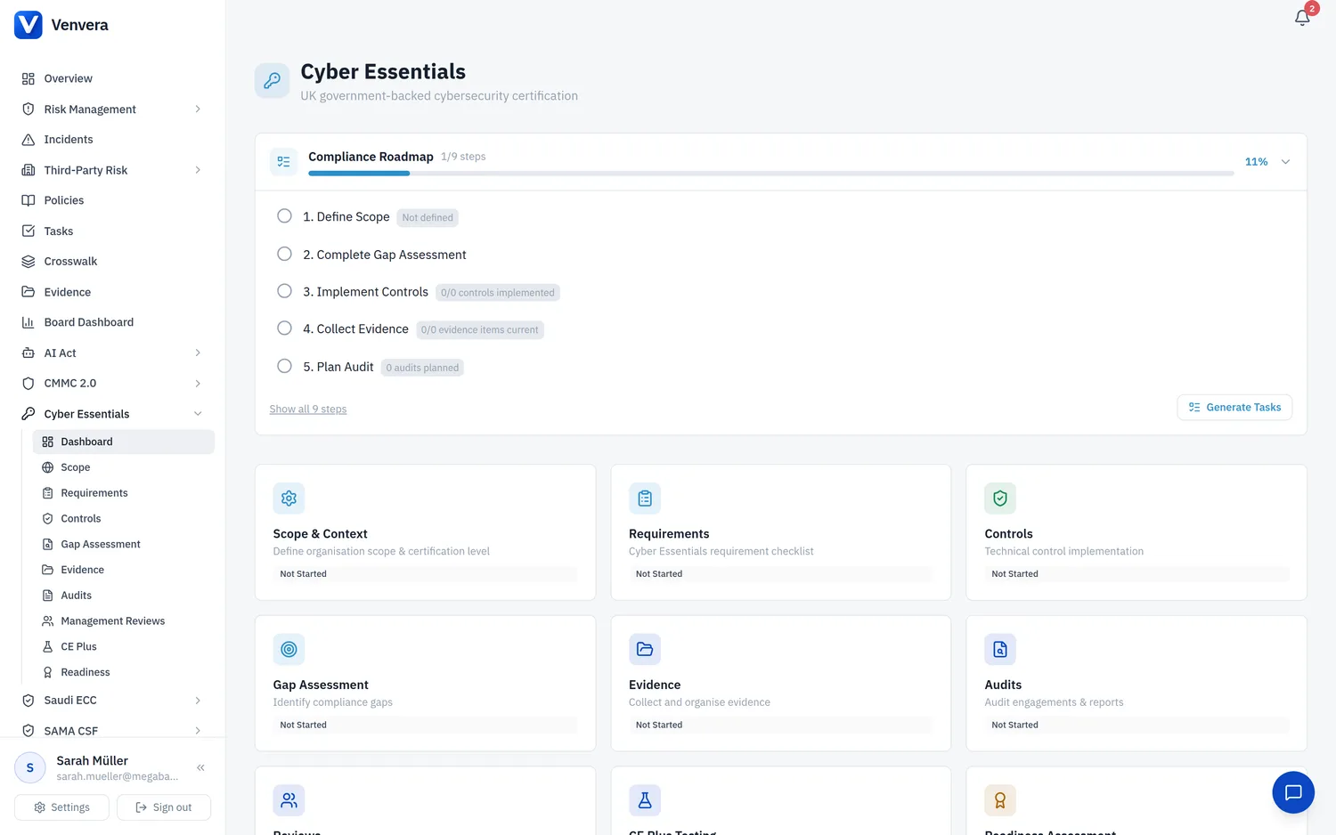This screenshot has width=1336, height=835.
Task: Click the 0/0 controls implemented badge
Action: pos(498,293)
